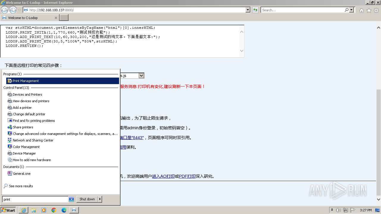Open Devices and Printers
The image size is (381, 214).
click(x=27, y=95)
